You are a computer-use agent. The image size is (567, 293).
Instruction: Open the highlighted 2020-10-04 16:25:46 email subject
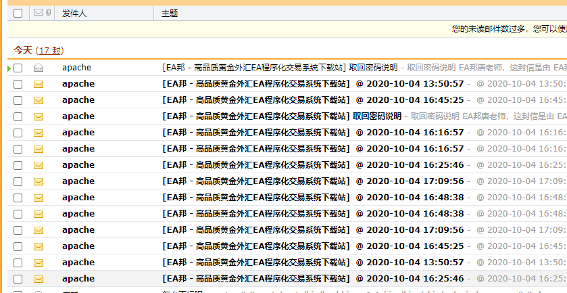click(x=313, y=279)
